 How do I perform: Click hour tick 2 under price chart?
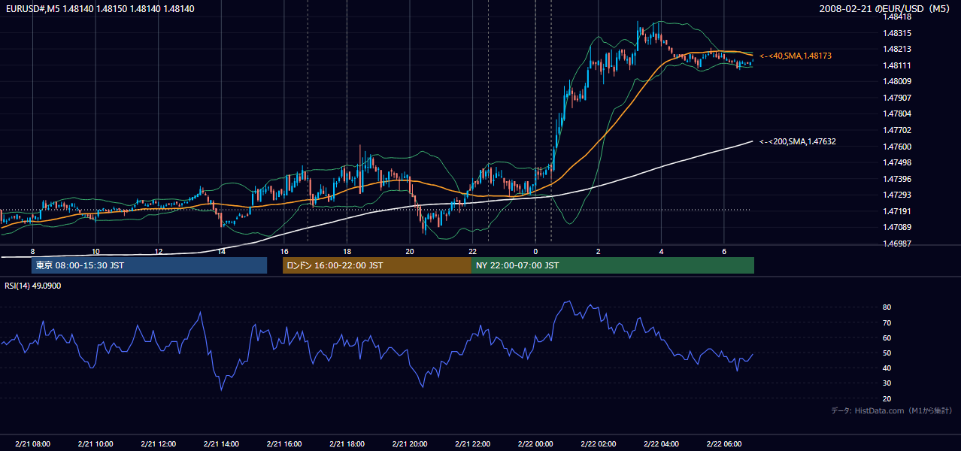(599, 251)
